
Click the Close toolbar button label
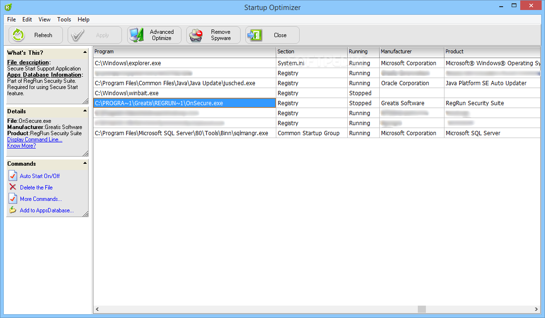click(280, 35)
